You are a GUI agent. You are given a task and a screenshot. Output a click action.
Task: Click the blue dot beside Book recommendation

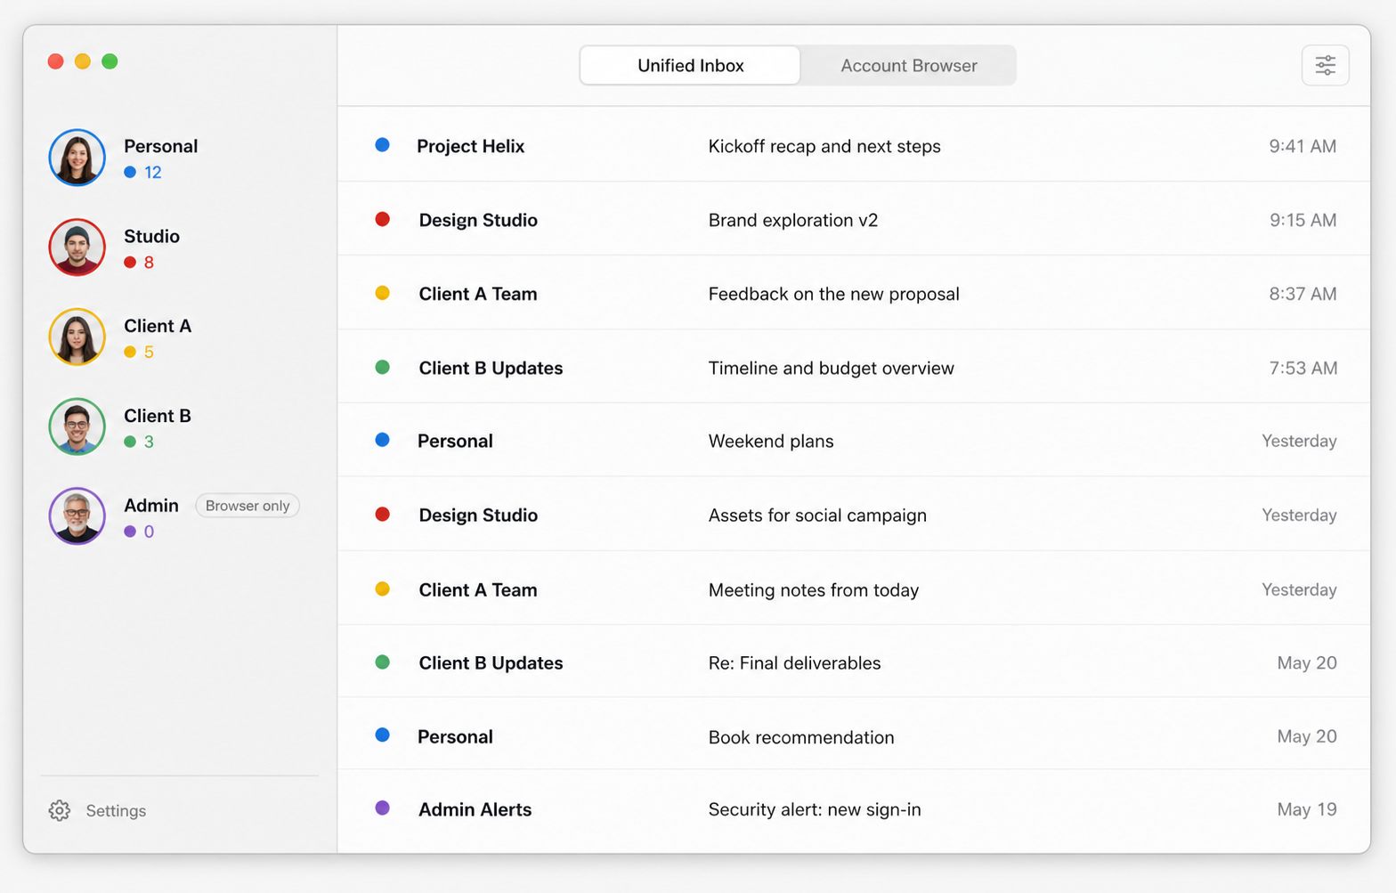382,735
